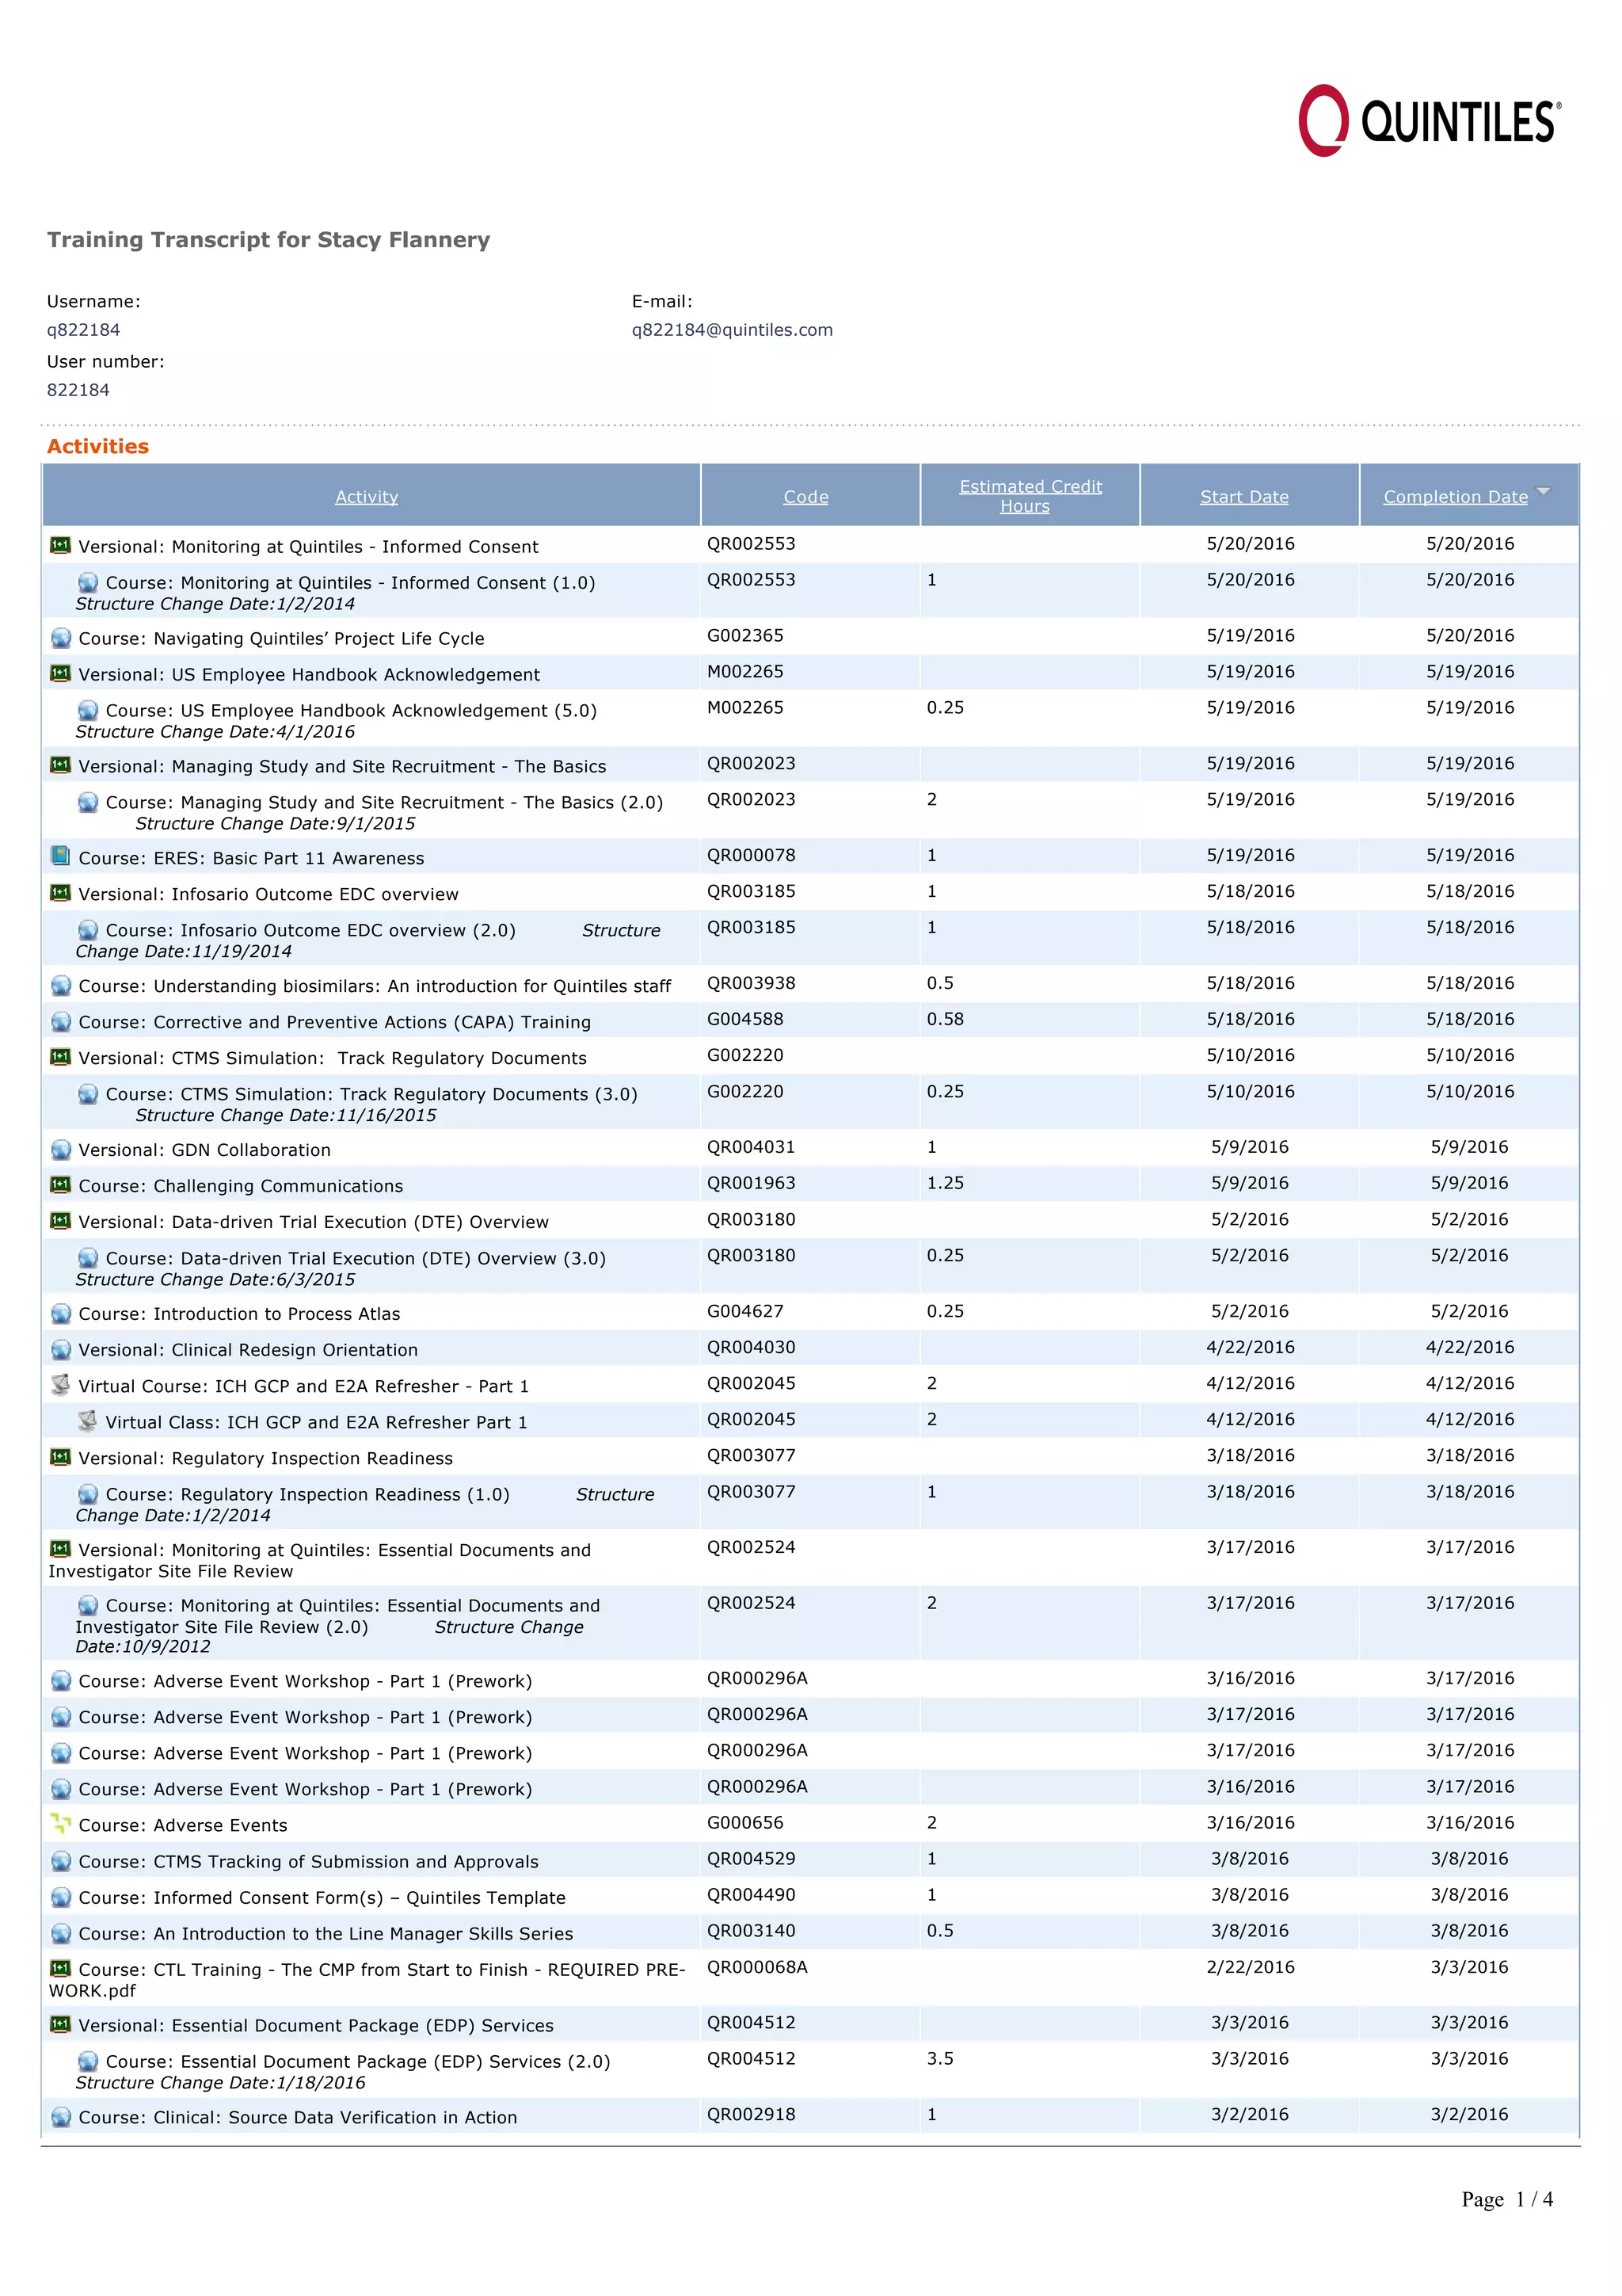Click globe icon for Navigating Quintiles' Project Life Cycle
The image size is (1622, 2296).
61,638
